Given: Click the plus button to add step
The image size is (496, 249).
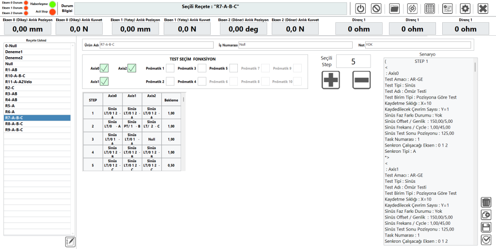Looking at the screenshot, I should pyautogui.click(x=331, y=79).
